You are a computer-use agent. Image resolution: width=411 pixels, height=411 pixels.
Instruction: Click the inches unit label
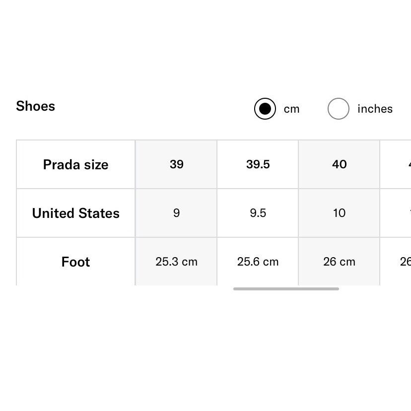click(x=375, y=109)
